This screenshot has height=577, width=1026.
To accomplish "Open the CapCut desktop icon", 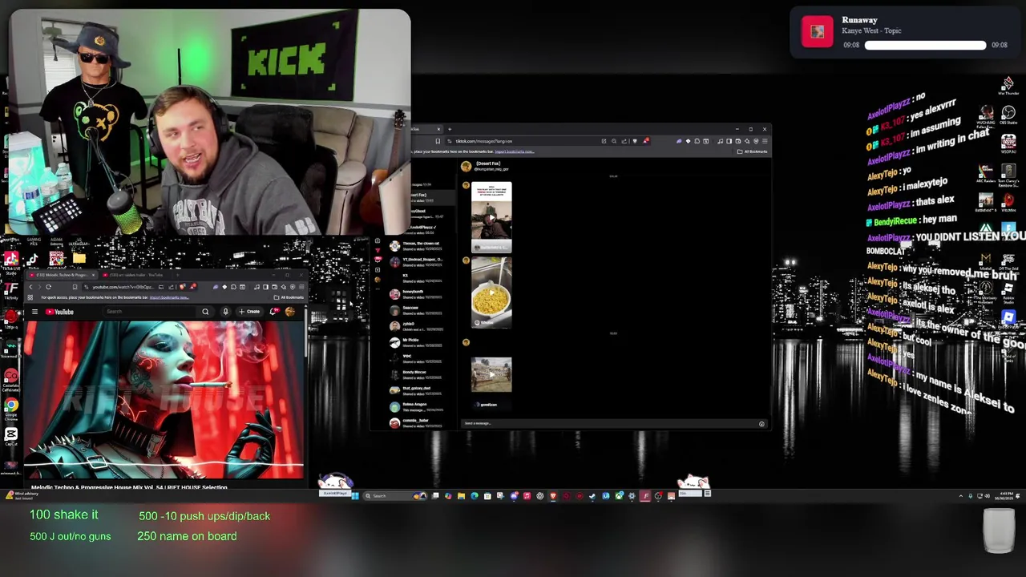I will click(11, 436).
